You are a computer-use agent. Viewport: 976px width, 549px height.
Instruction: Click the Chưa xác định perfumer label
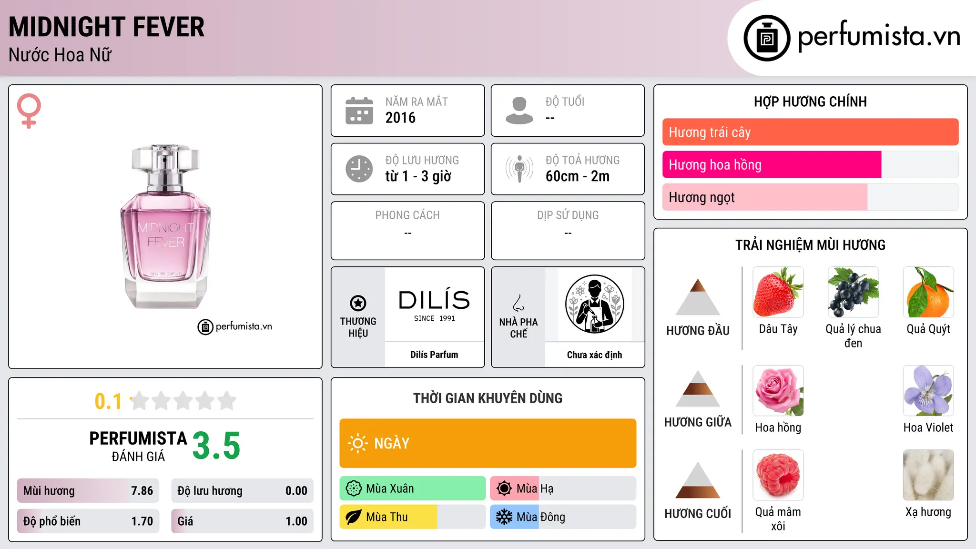pyautogui.click(x=594, y=355)
